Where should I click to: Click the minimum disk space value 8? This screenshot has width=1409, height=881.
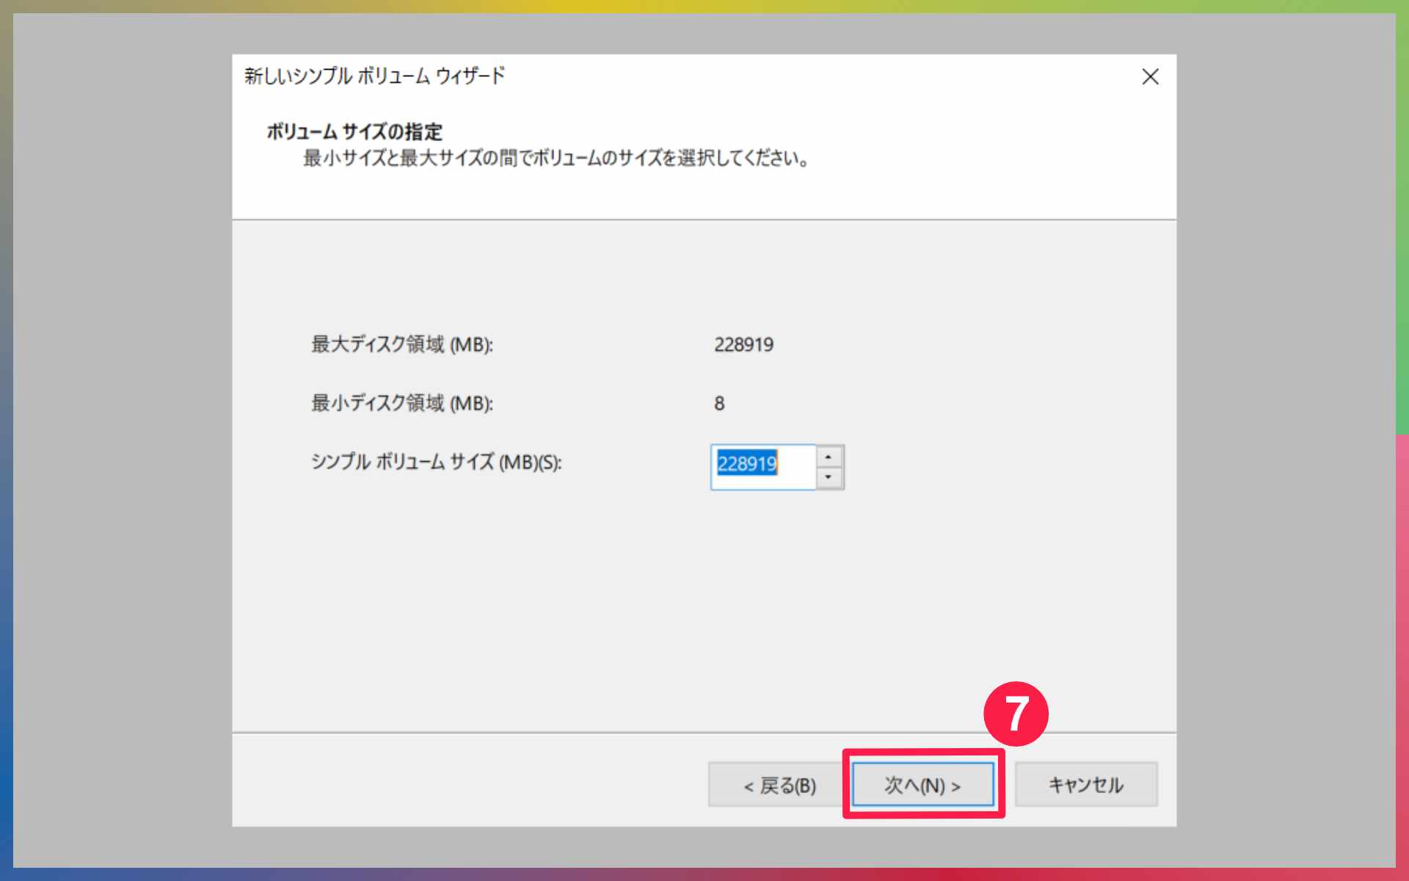coord(719,403)
